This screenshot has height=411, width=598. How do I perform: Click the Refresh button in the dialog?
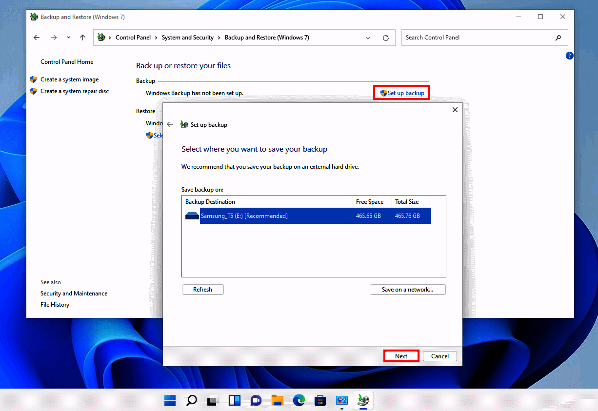202,289
